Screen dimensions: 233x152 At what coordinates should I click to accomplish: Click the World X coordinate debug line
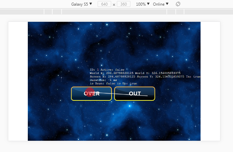(x=135, y=73)
